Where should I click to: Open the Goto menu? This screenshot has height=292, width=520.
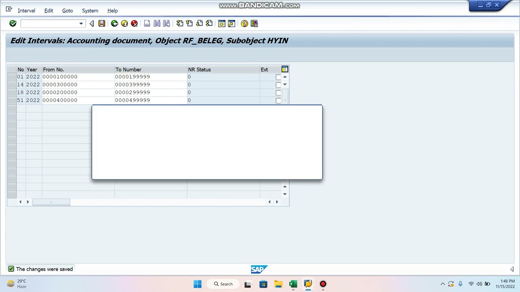pos(67,11)
